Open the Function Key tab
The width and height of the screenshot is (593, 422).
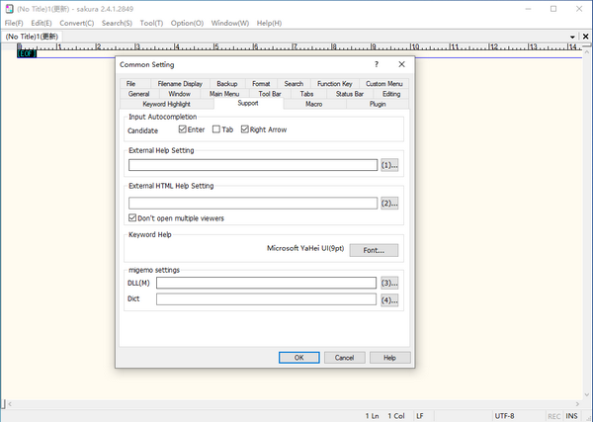(x=334, y=84)
